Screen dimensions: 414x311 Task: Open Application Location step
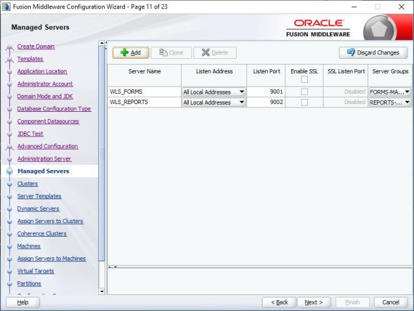(x=42, y=71)
